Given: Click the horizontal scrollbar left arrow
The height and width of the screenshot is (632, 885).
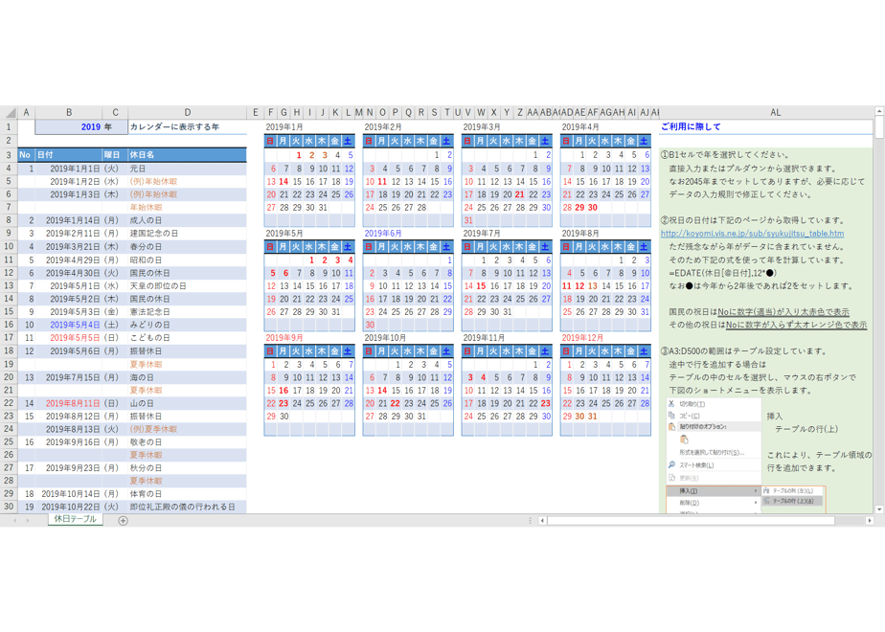Looking at the screenshot, I should point(542,520).
